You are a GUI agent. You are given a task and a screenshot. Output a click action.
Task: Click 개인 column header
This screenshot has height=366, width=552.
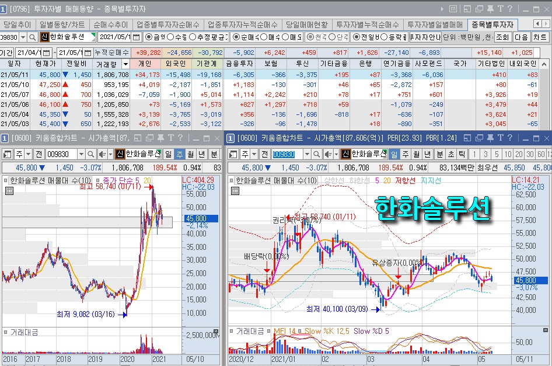[x=145, y=64]
